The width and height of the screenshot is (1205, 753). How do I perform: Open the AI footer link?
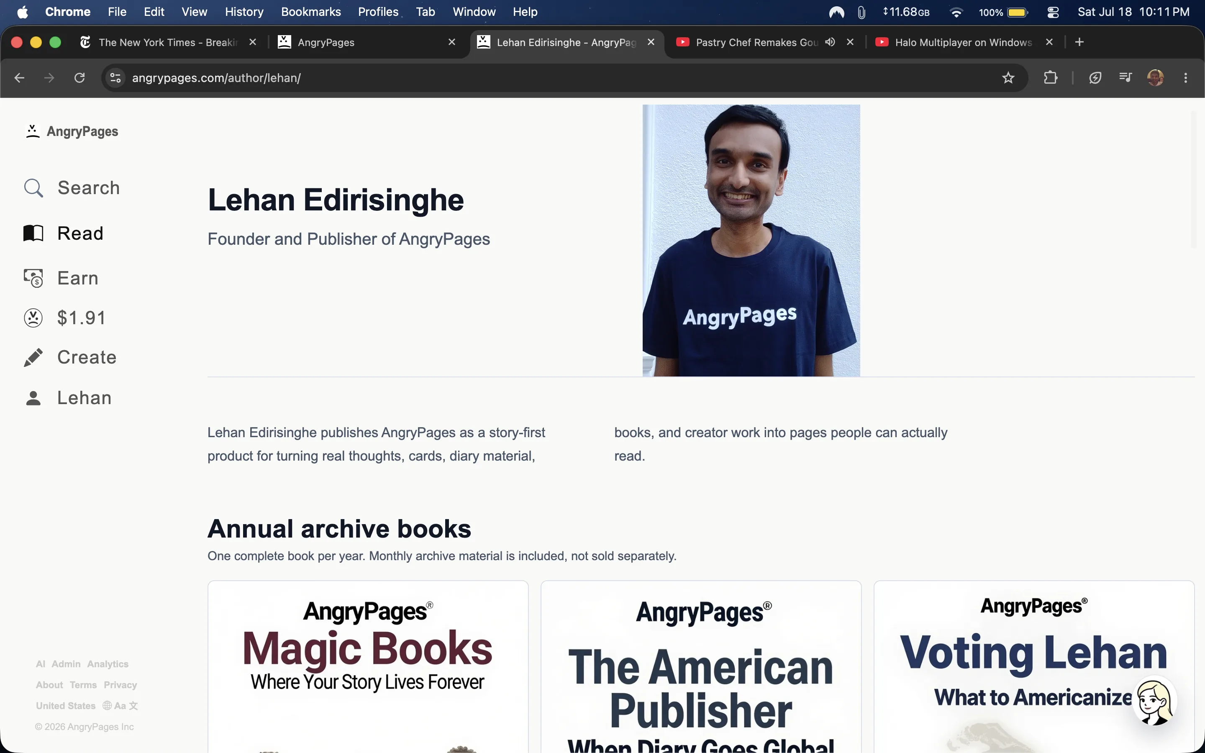(40, 664)
